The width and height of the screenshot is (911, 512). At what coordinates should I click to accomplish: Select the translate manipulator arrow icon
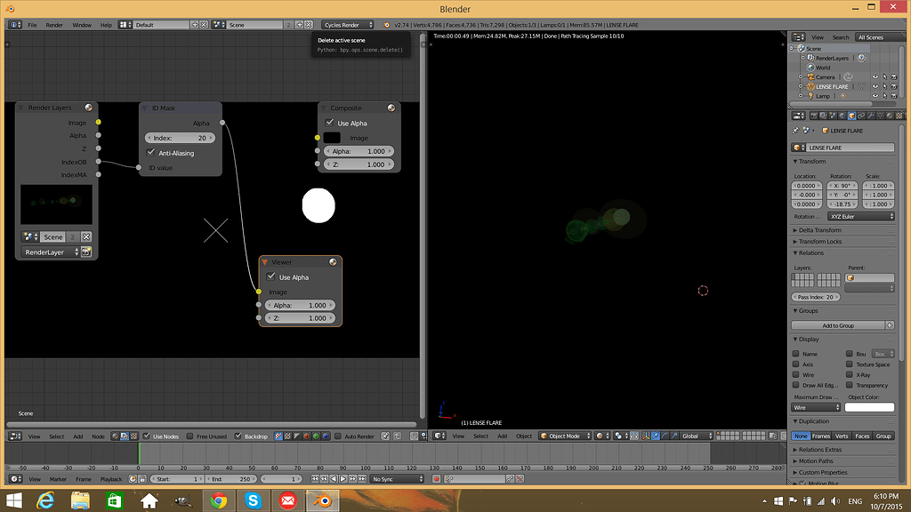coord(656,436)
